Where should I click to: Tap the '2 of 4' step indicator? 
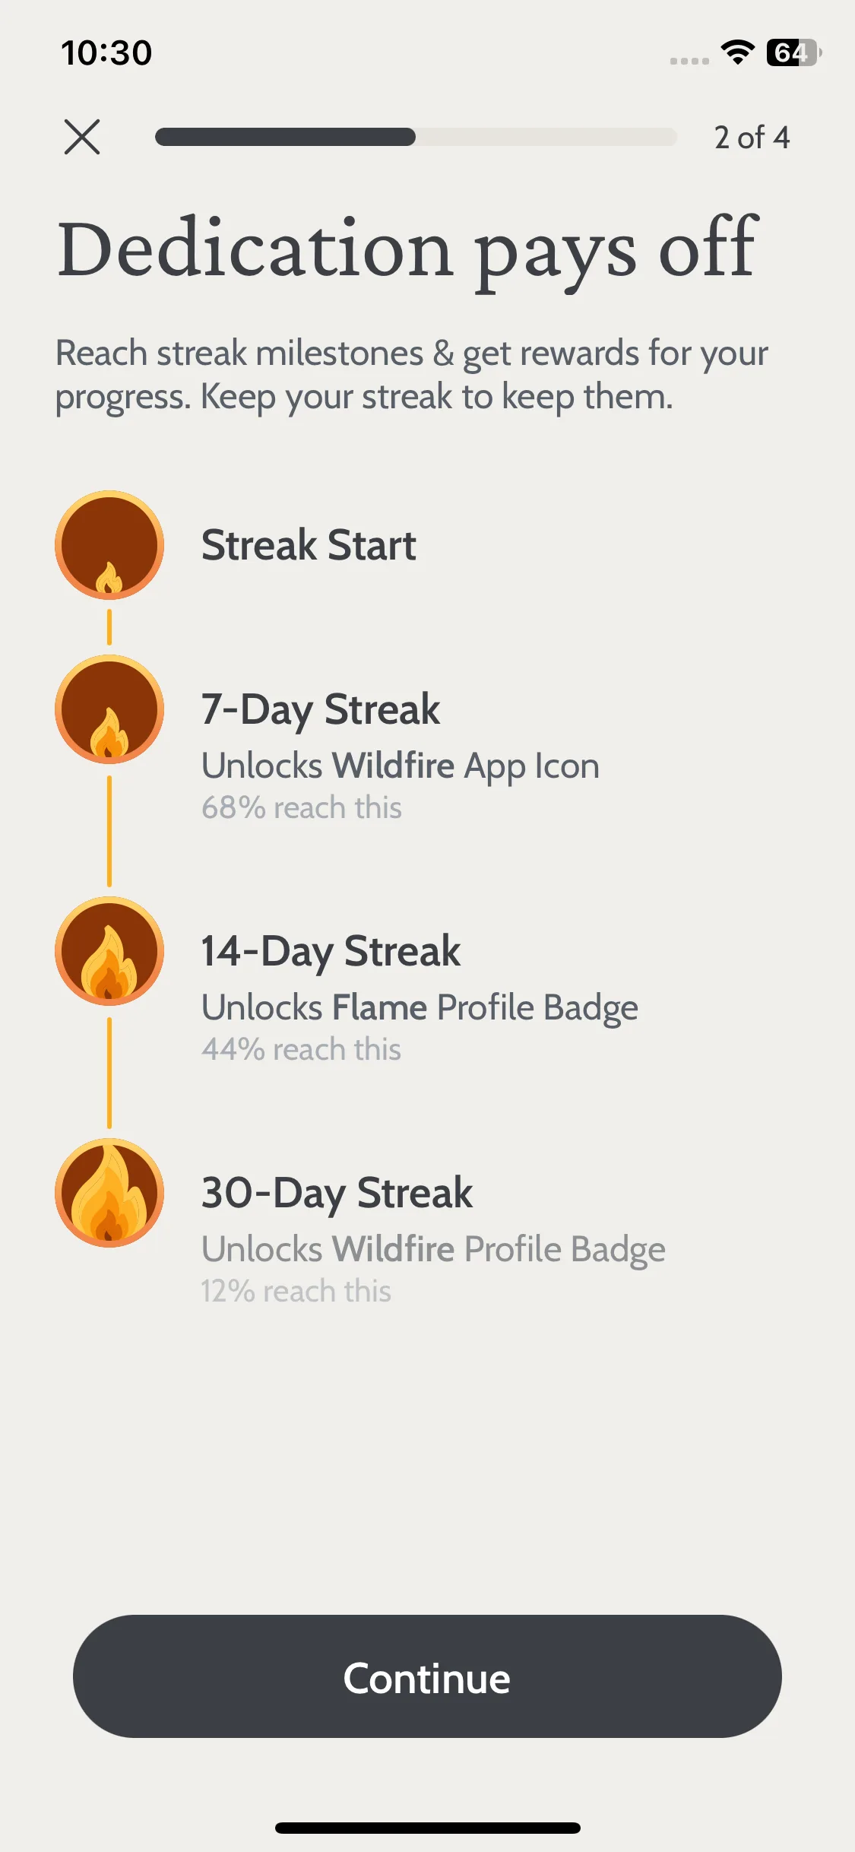pyautogui.click(x=752, y=138)
